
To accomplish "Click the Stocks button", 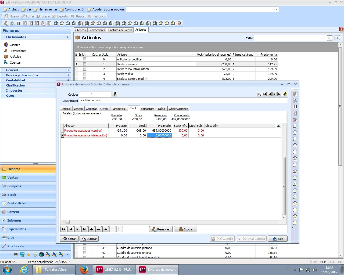I will coord(185,229).
